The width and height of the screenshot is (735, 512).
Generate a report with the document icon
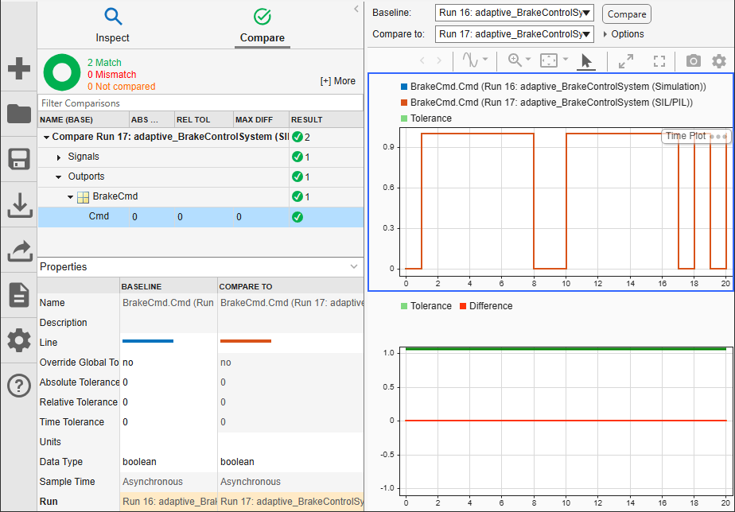coord(19,295)
